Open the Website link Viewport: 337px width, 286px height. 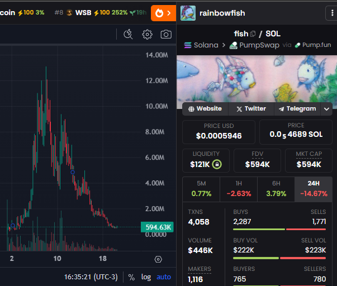205,109
